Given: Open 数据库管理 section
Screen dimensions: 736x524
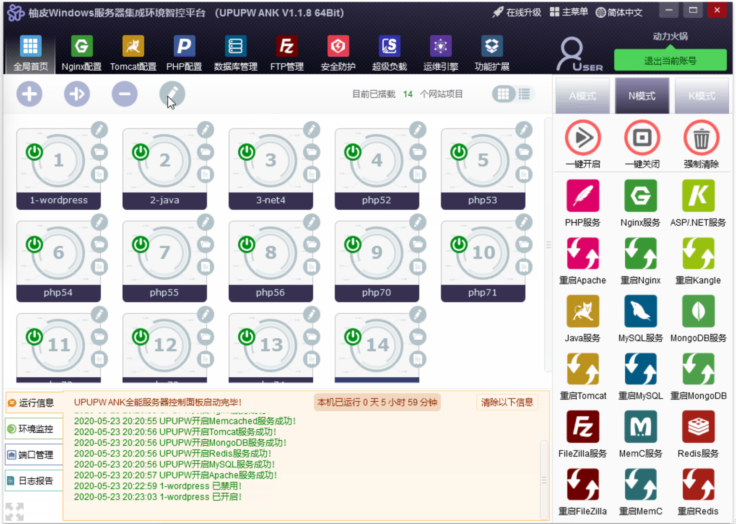Looking at the screenshot, I should [x=235, y=53].
